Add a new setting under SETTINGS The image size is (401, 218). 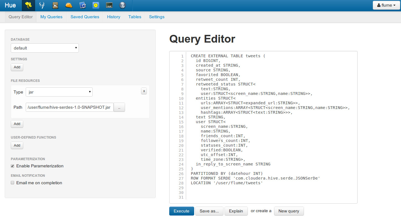pos(17,67)
